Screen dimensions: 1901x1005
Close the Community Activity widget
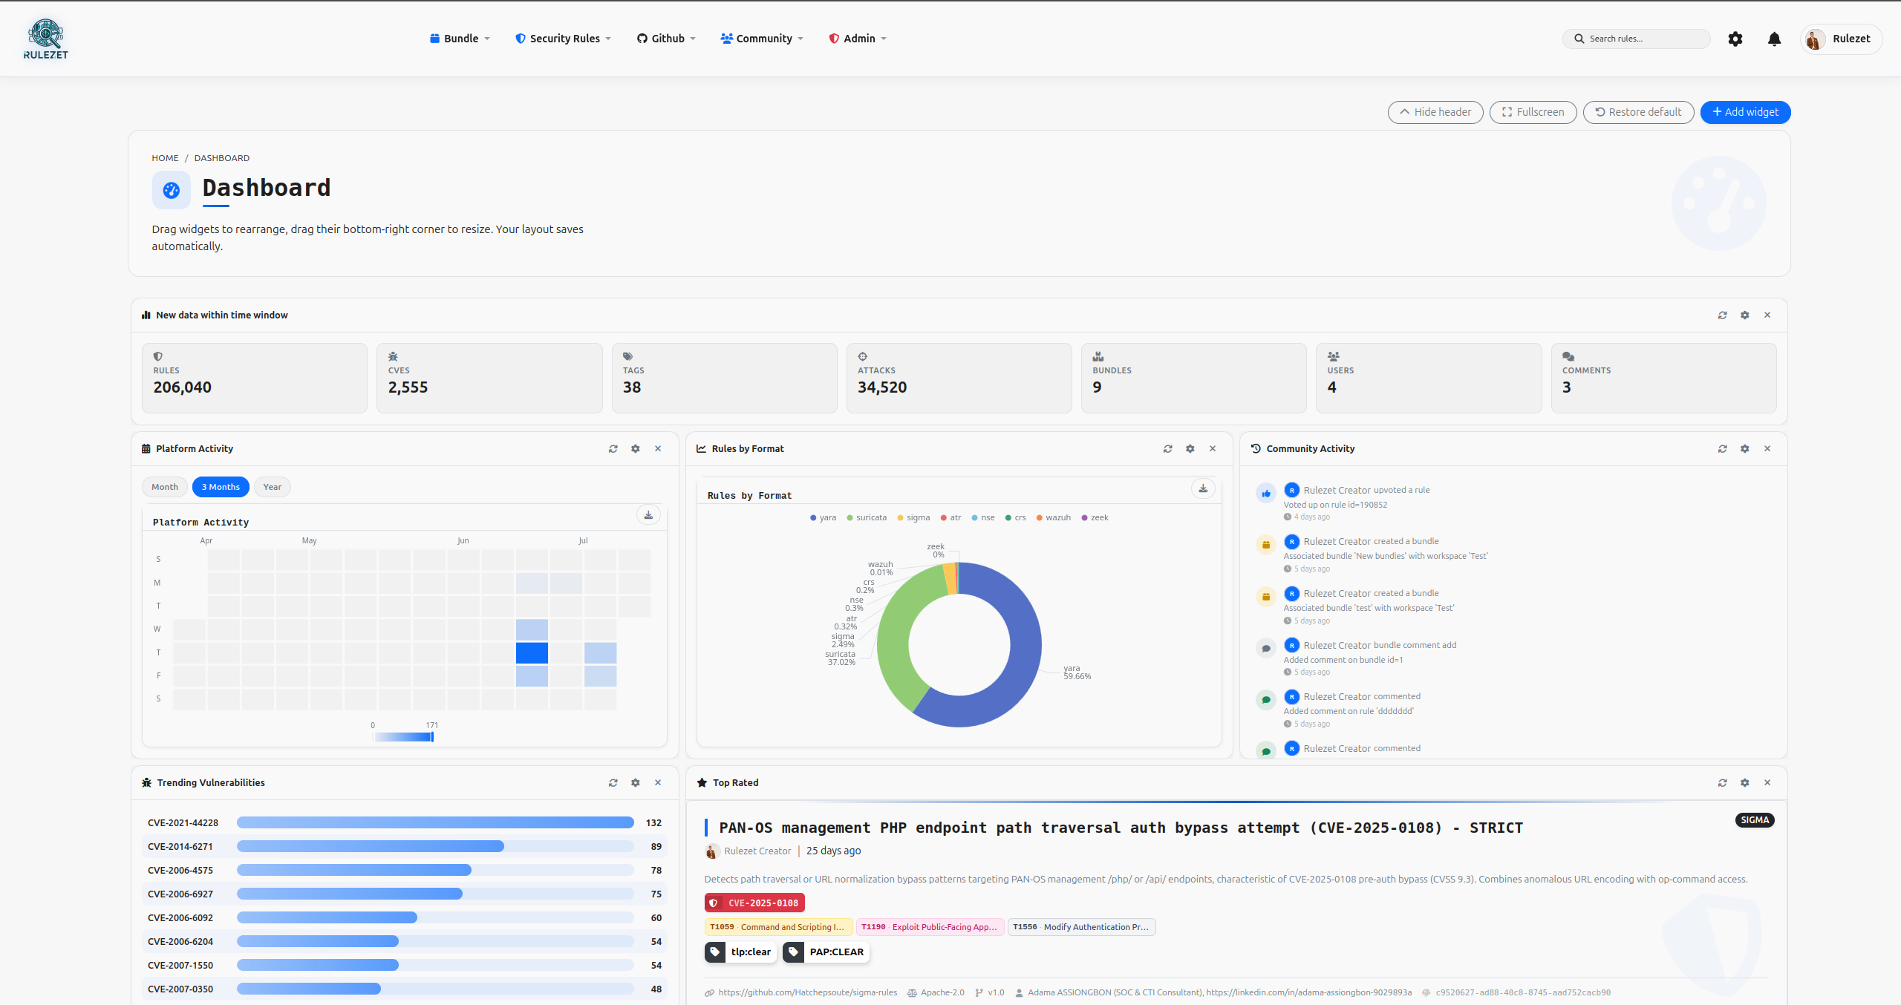pyautogui.click(x=1767, y=449)
